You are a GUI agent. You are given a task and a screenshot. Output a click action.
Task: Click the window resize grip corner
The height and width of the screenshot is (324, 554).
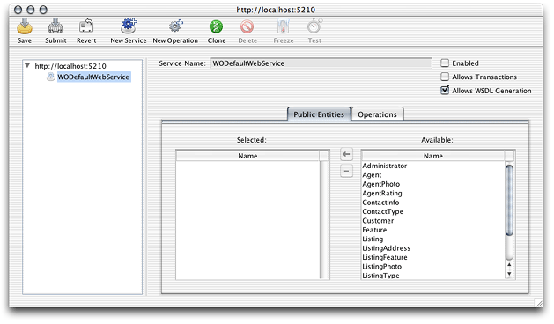tap(538, 303)
